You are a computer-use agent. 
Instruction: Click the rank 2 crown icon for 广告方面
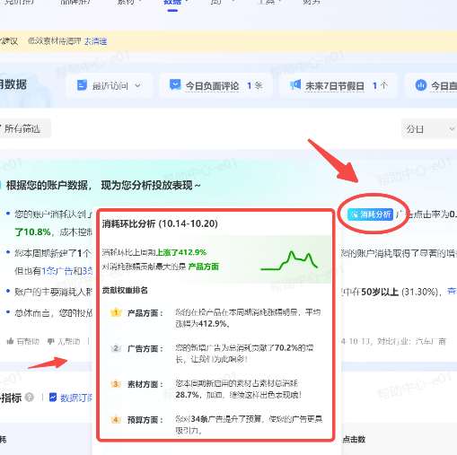coord(116,348)
